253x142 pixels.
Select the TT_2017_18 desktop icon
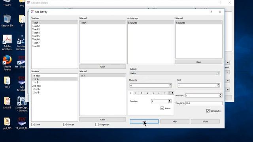point(22,123)
